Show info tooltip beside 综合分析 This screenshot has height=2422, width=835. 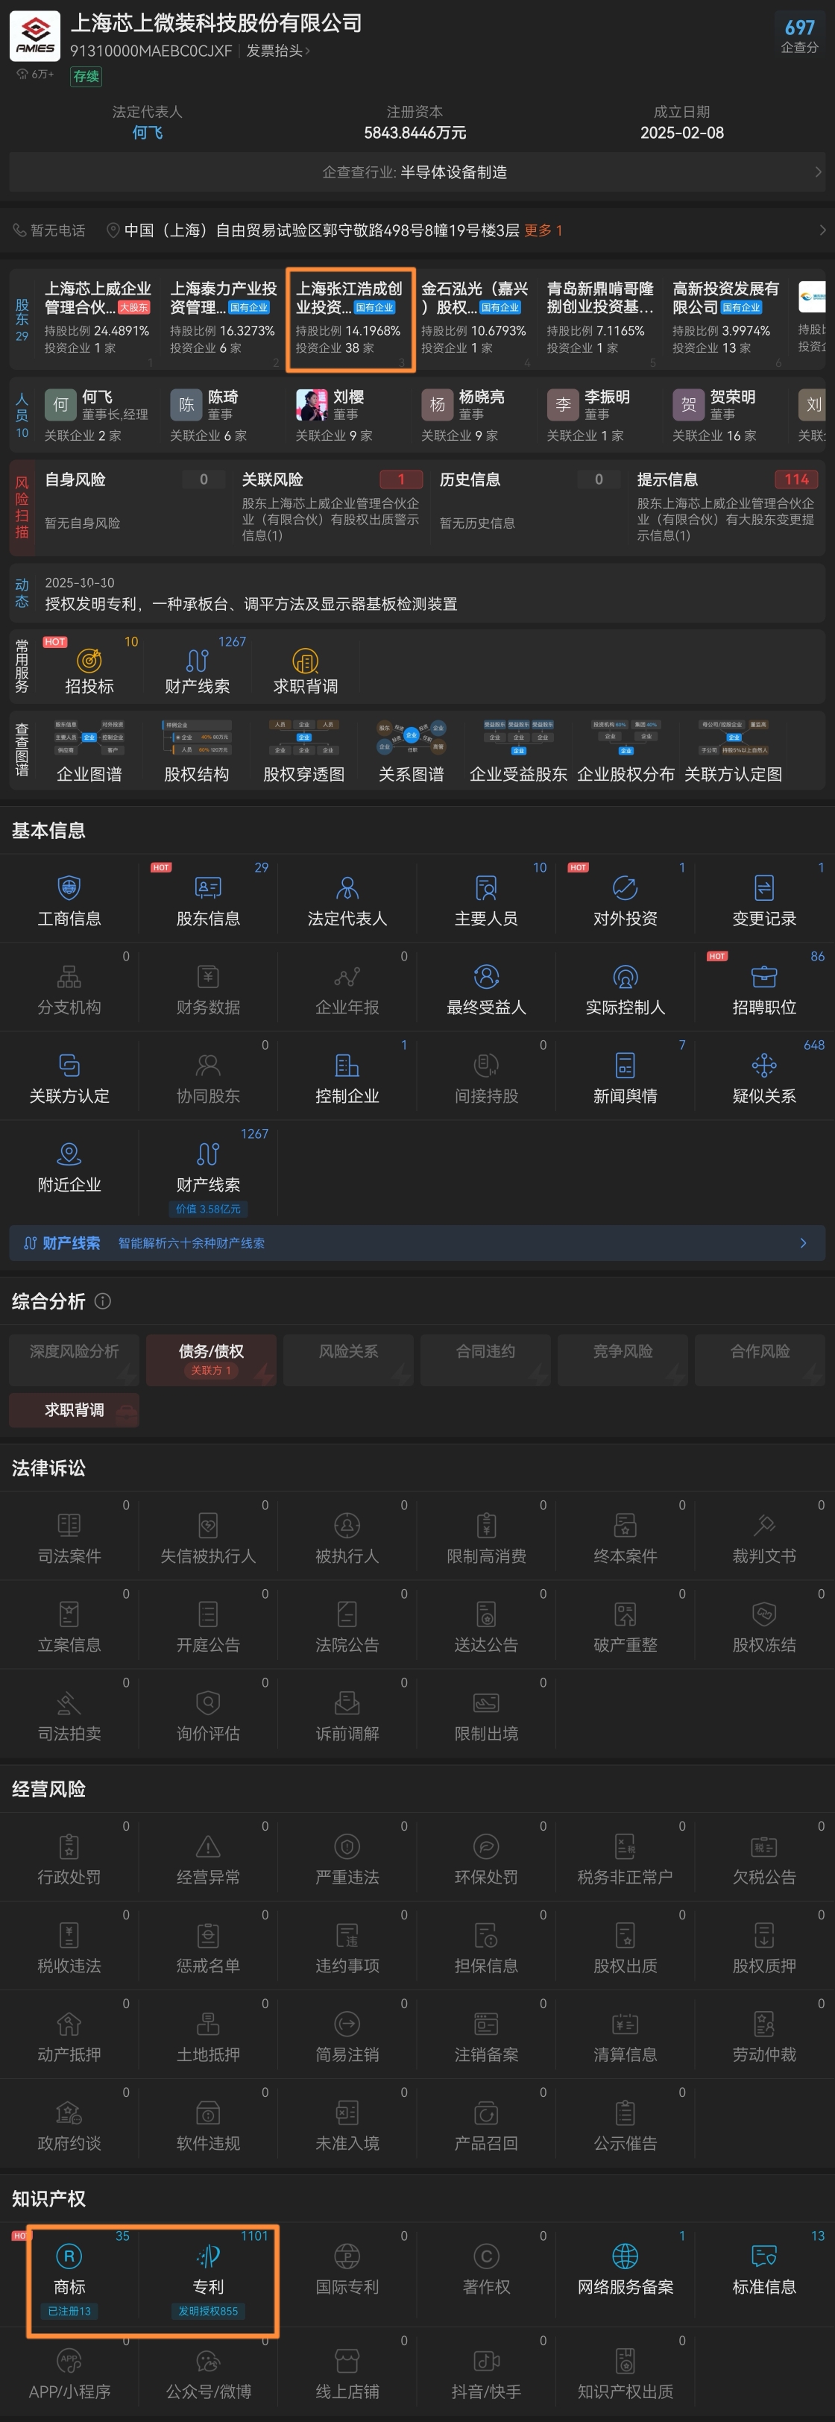102,1301
